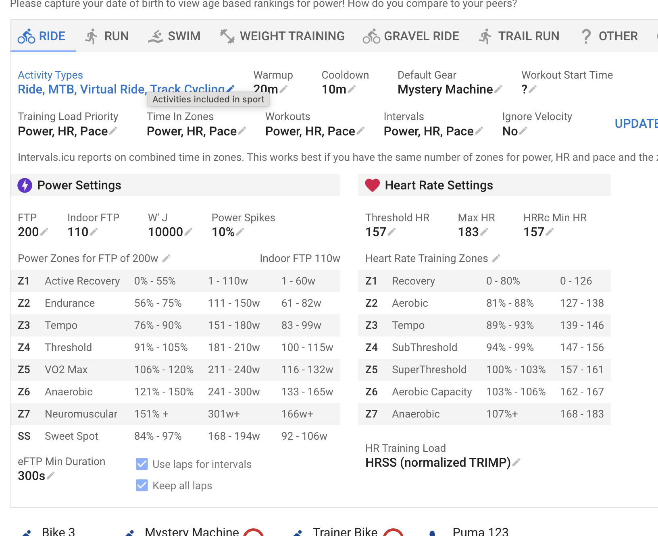The height and width of the screenshot is (536, 658).
Task: Click Z5 VO2 Max power zone row
Action: pos(175,370)
